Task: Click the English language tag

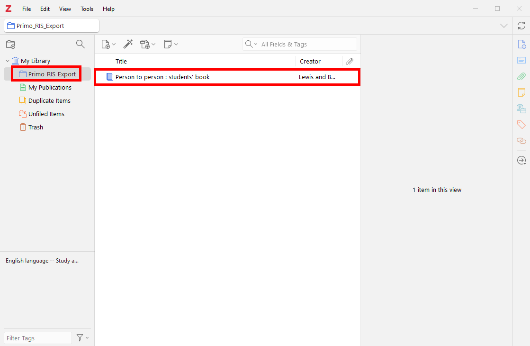Action: [x=42, y=261]
